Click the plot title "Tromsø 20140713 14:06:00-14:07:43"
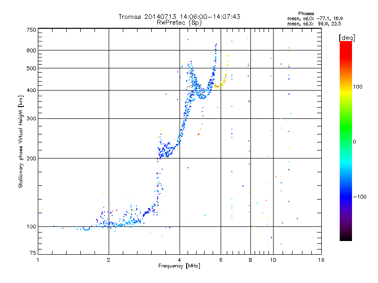 (179, 17)
